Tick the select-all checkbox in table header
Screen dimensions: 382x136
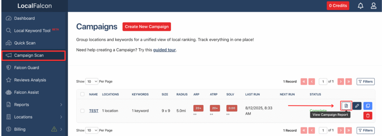click(82, 94)
